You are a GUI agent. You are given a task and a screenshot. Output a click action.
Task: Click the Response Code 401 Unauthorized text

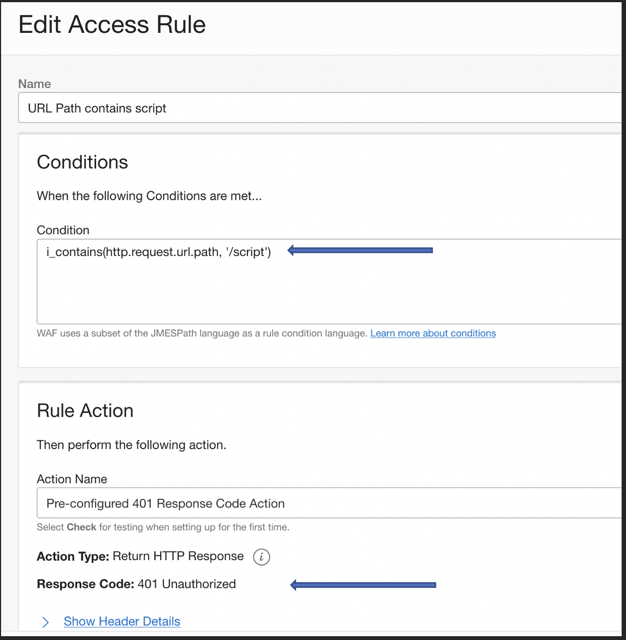136,584
